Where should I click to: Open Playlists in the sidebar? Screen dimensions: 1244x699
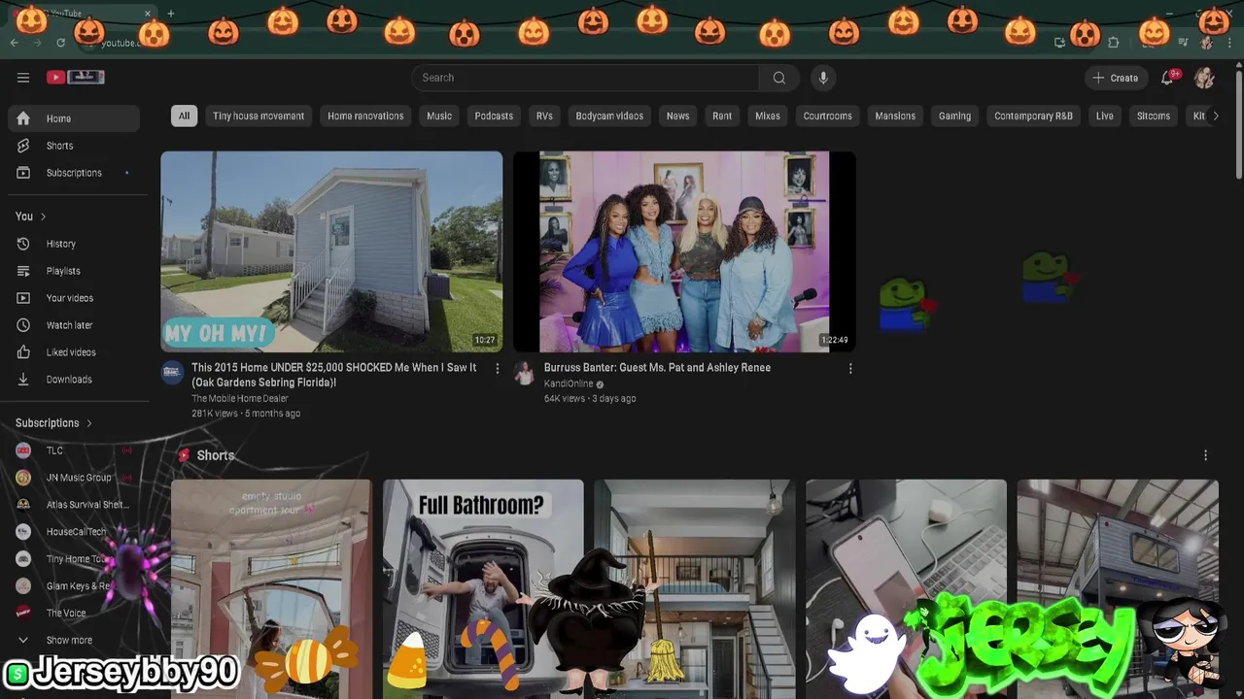click(74, 271)
